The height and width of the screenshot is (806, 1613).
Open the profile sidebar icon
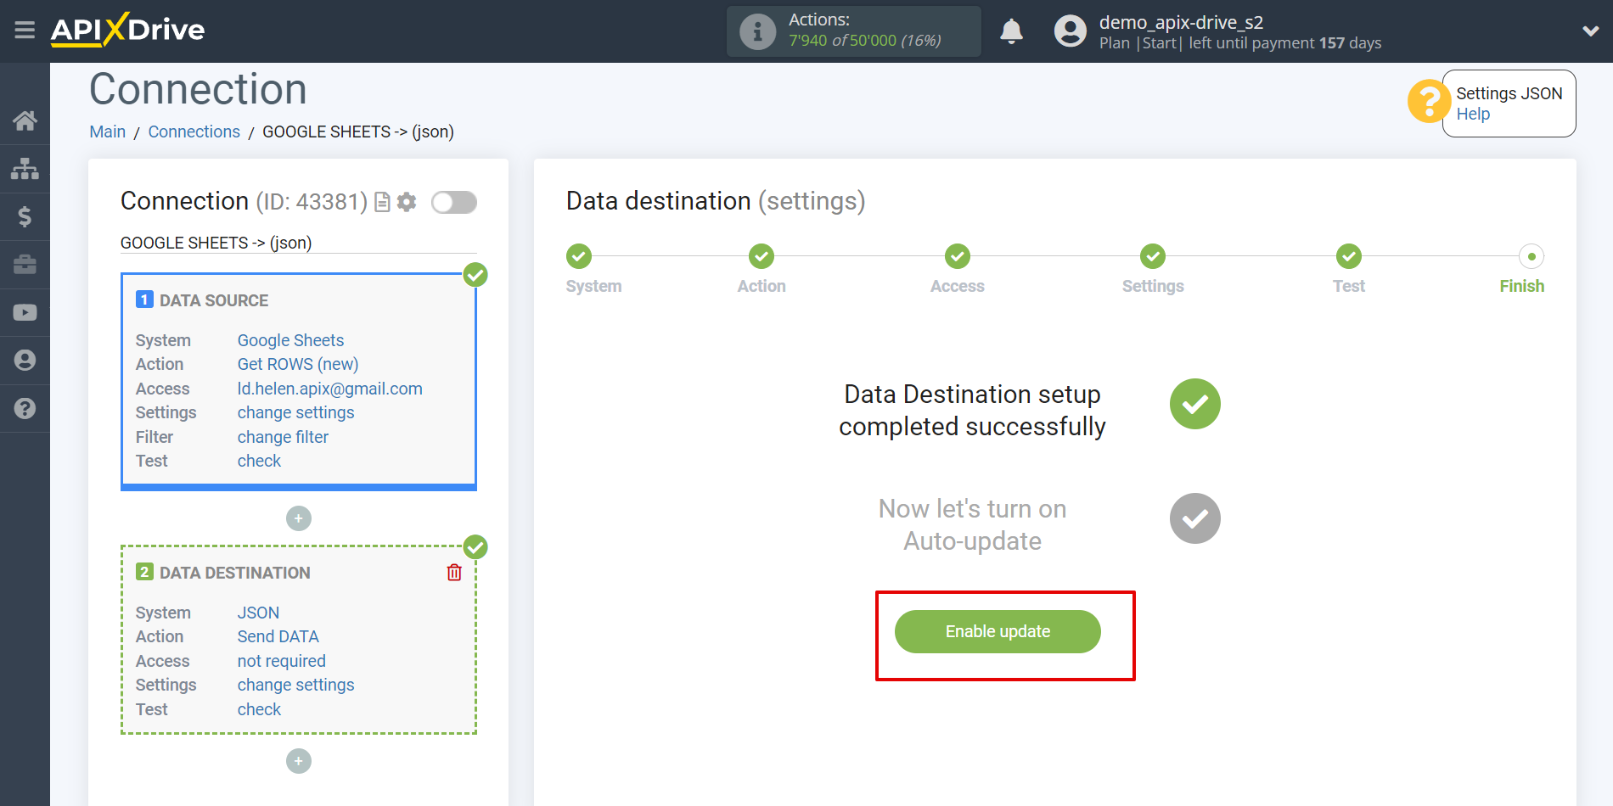tap(25, 361)
